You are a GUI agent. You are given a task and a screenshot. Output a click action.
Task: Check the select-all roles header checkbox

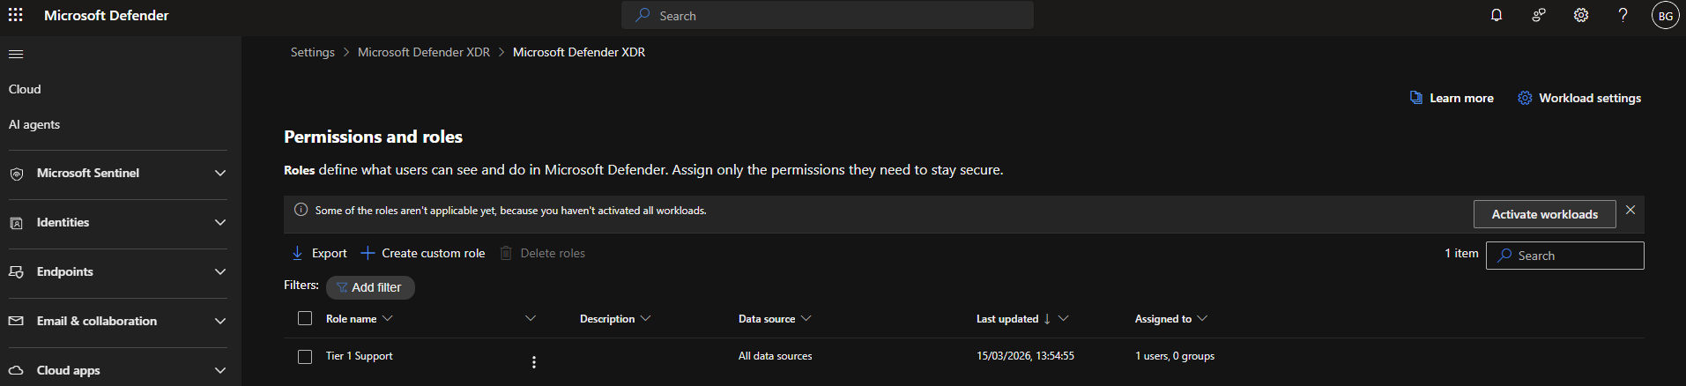305,318
